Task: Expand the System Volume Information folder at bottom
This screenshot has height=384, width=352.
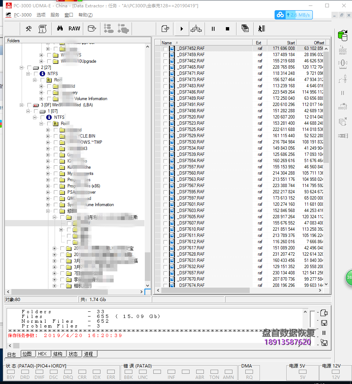Action: [x=48, y=205]
